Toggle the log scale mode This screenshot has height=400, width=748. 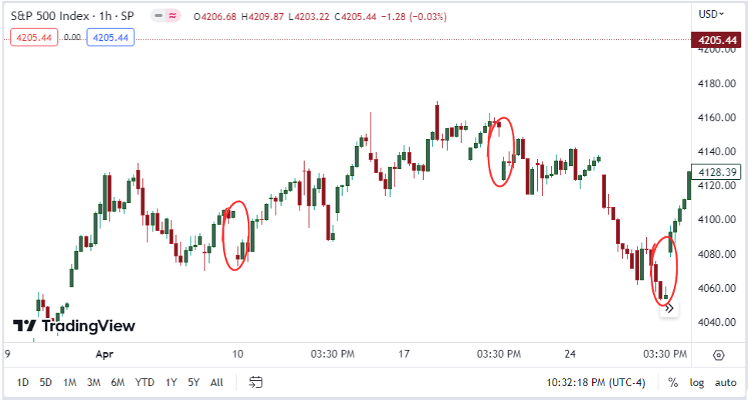click(696, 382)
